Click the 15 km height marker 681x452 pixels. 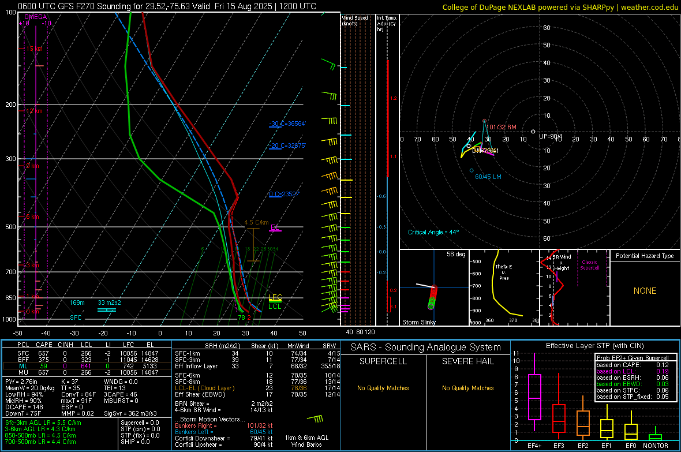[34, 48]
